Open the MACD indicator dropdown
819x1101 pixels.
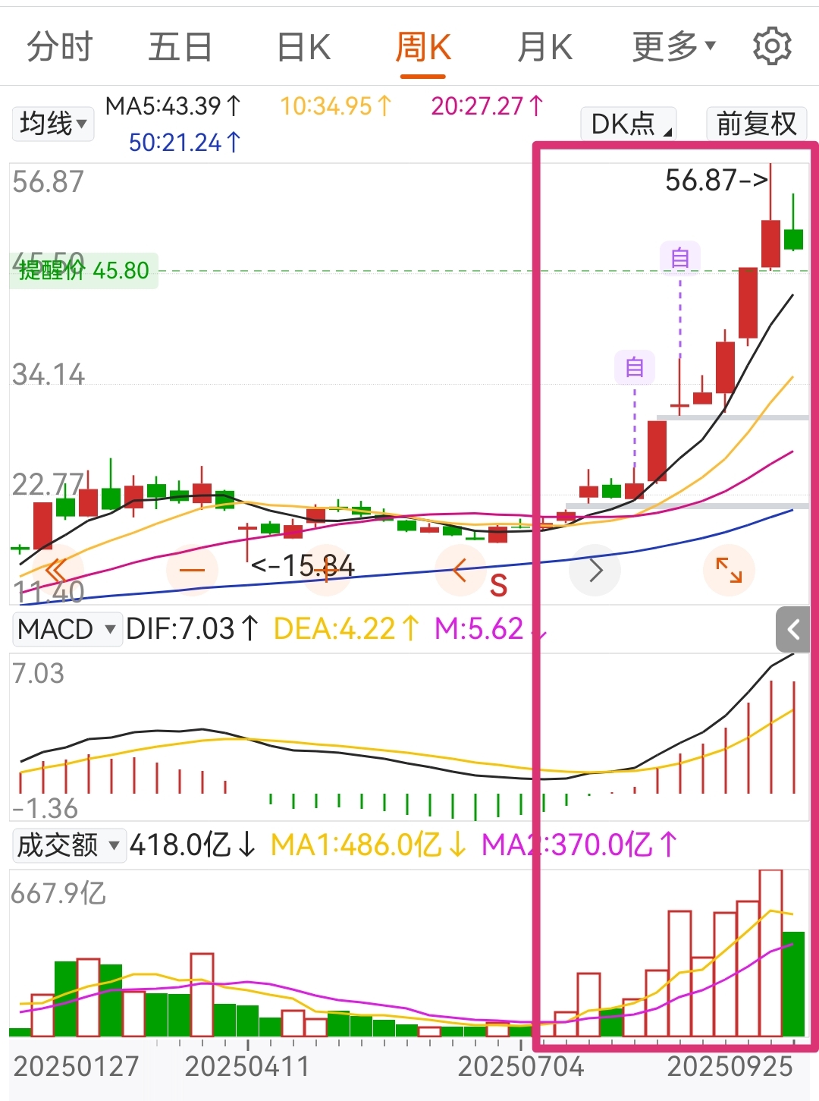click(67, 629)
